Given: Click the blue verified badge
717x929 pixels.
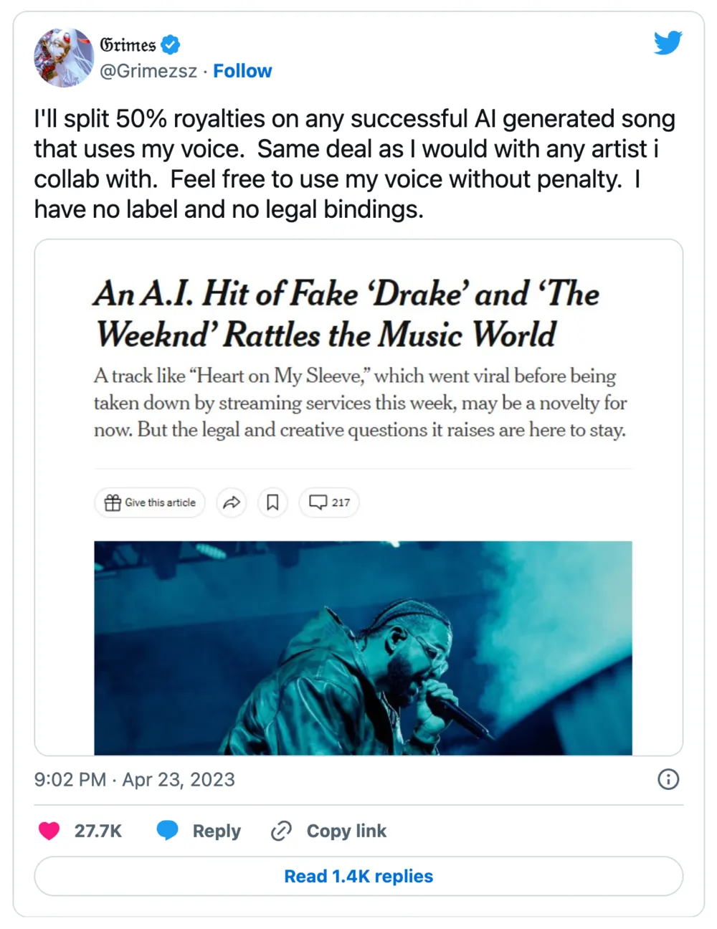Looking at the screenshot, I should tap(170, 44).
